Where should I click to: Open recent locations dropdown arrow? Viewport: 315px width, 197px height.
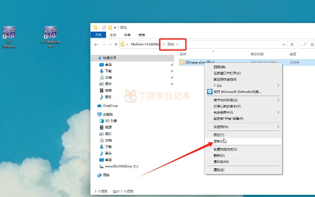pyautogui.click(x=110, y=44)
